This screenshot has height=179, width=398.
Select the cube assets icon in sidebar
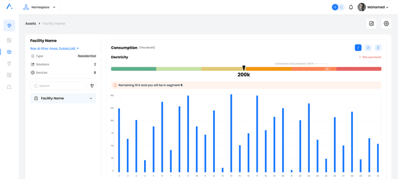pyautogui.click(x=9, y=52)
